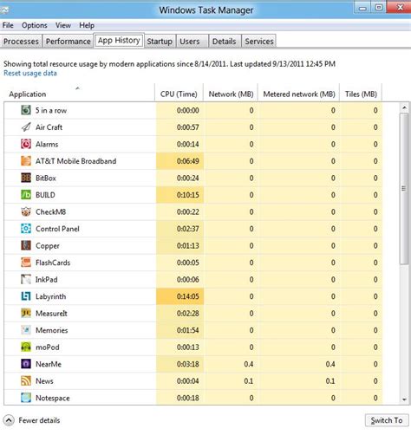Click the InkPad app icon
The width and height of the screenshot is (411, 435).
point(26,279)
